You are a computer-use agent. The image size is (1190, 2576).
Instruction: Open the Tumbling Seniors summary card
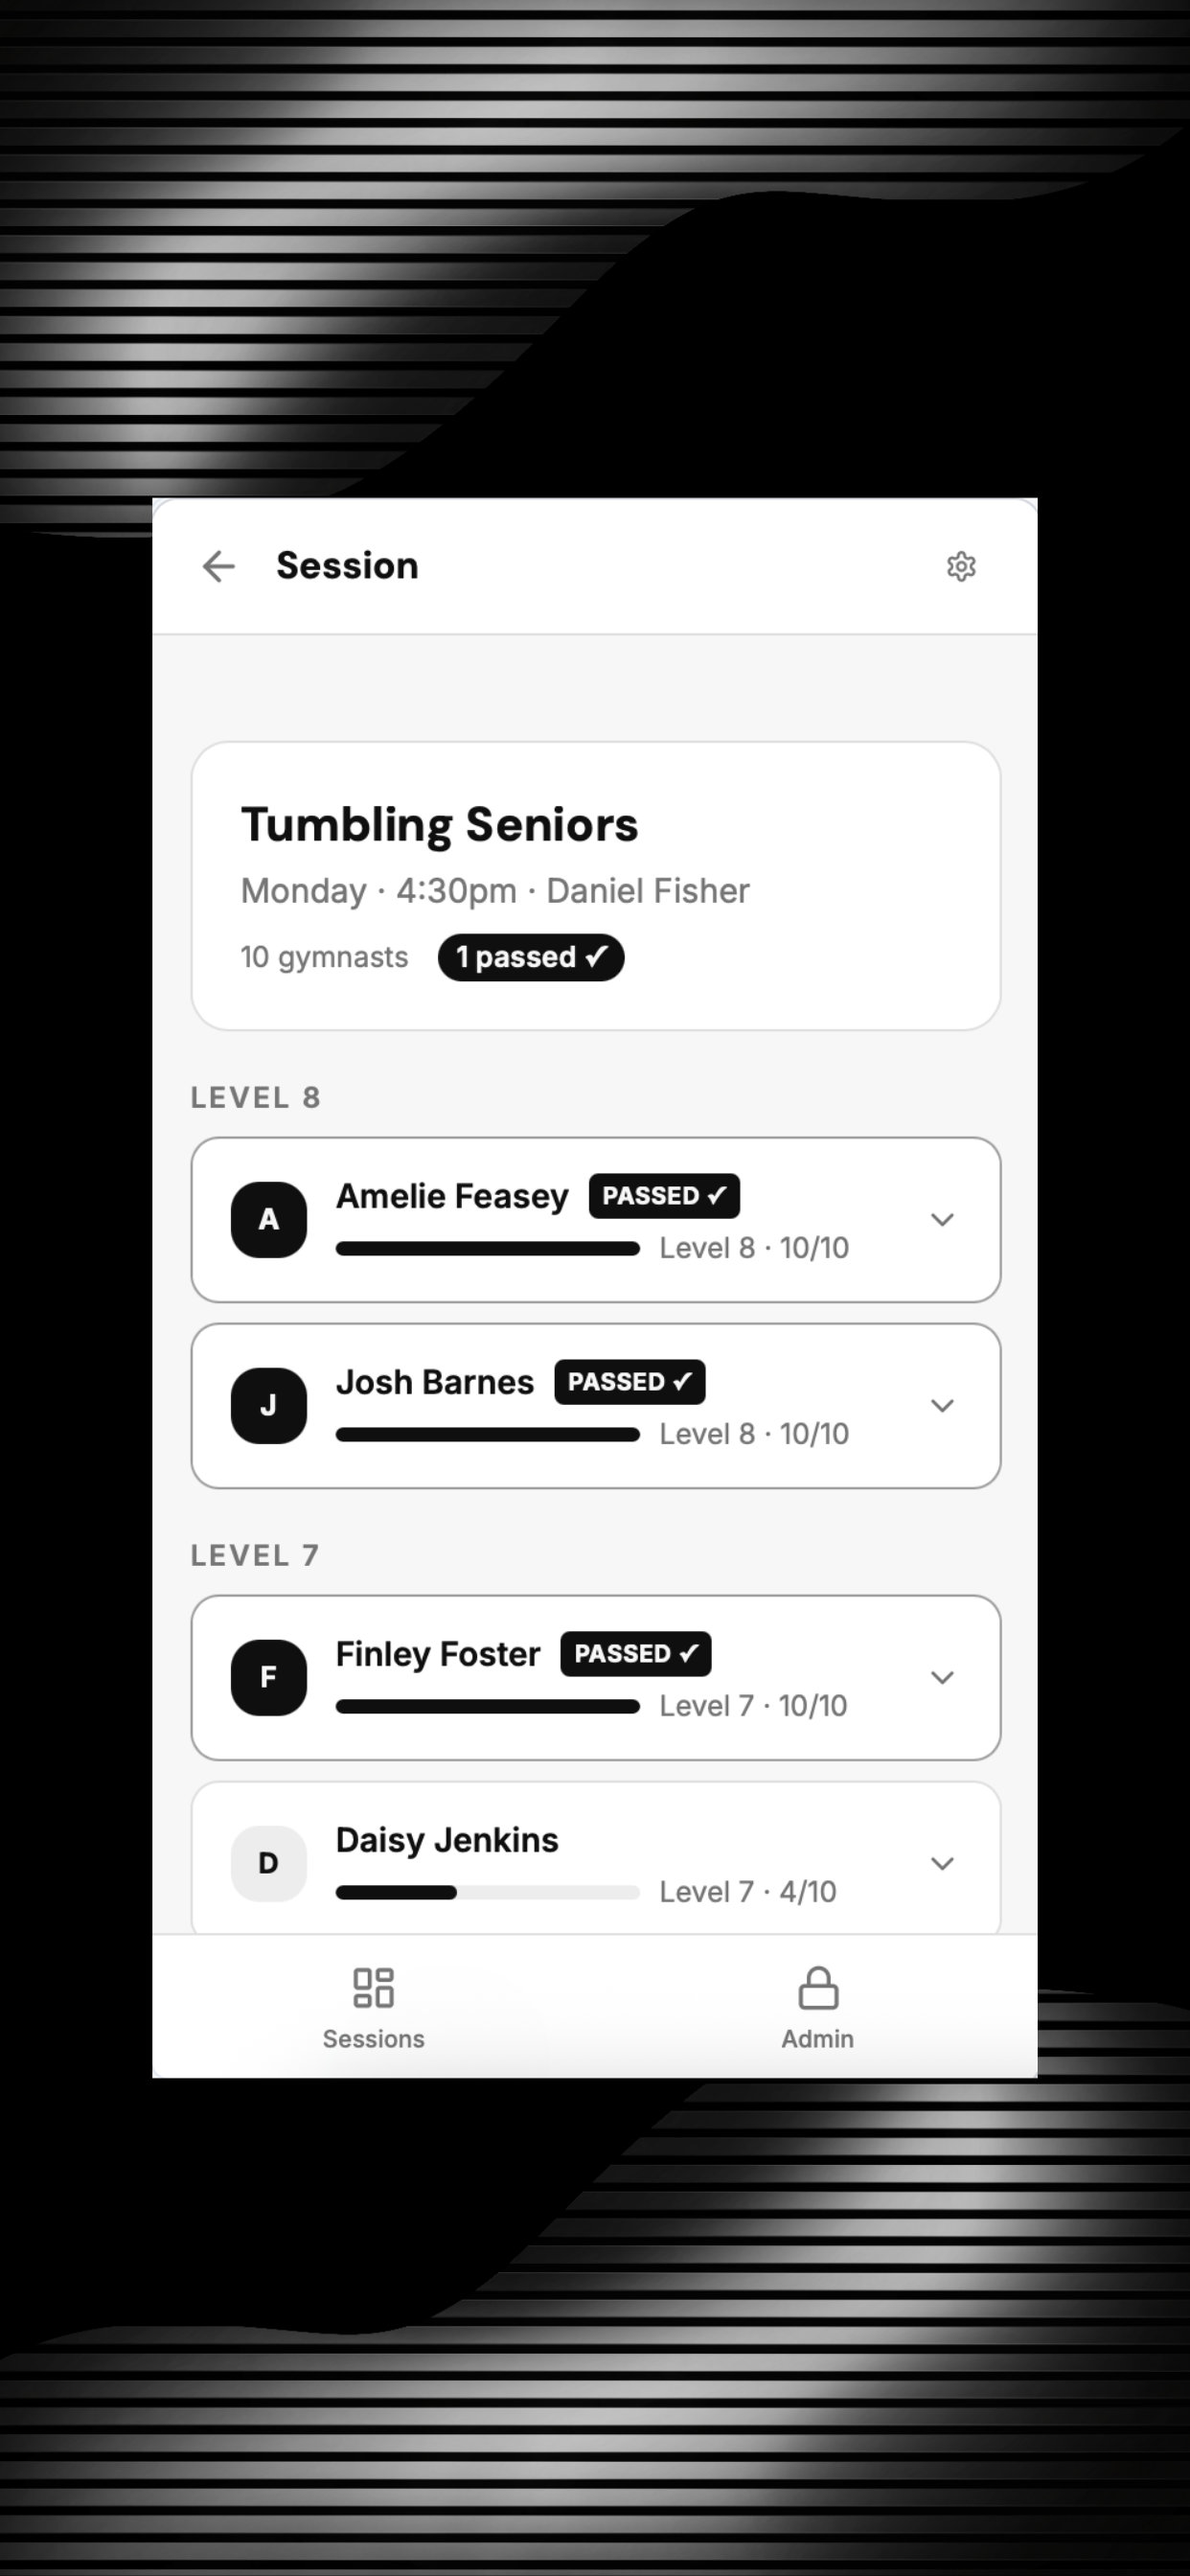[596, 886]
